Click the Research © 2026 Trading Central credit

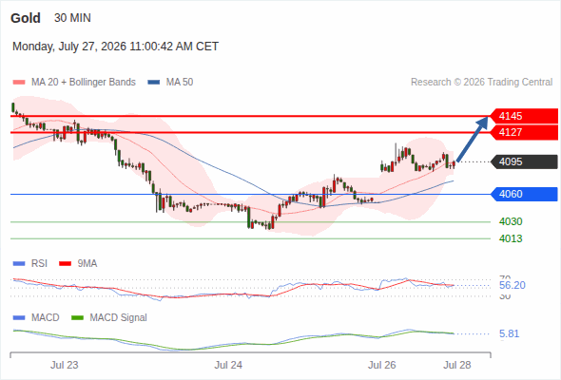481,83
